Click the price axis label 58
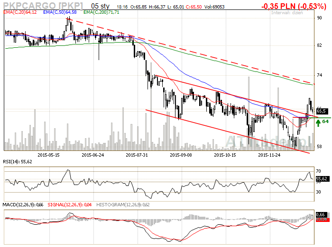This screenshot has height=247, width=332. (x=319, y=147)
